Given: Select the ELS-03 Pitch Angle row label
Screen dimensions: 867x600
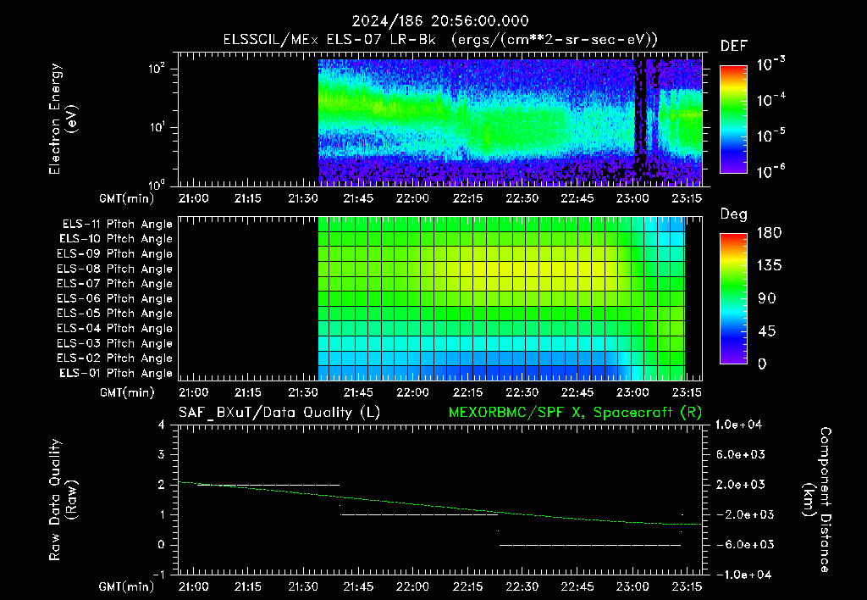Looking at the screenshot, I should click(x=115, y=343).
